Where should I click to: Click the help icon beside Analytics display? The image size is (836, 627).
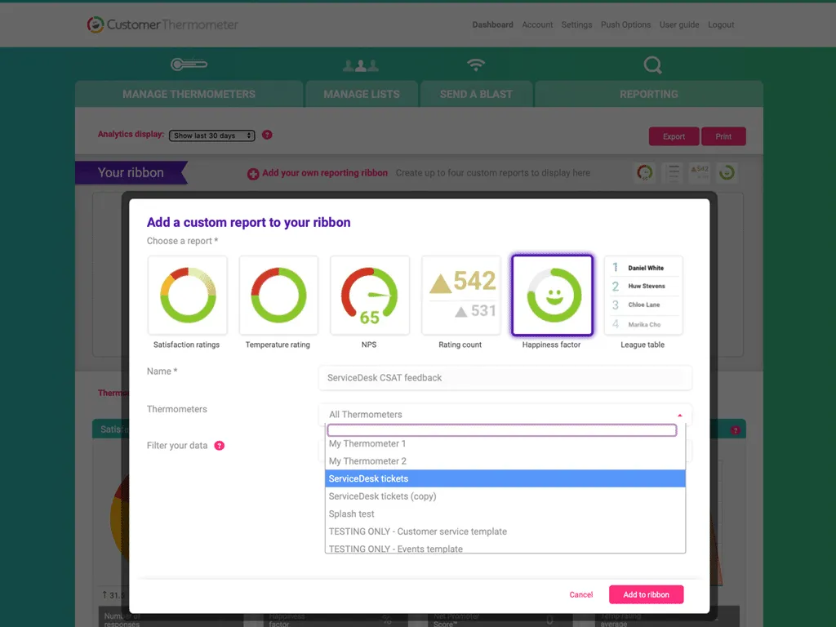click(x=267, y=135)
